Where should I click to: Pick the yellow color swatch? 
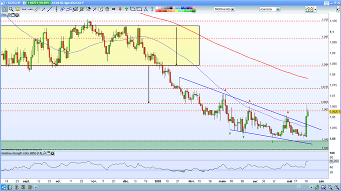pos(177,10)
